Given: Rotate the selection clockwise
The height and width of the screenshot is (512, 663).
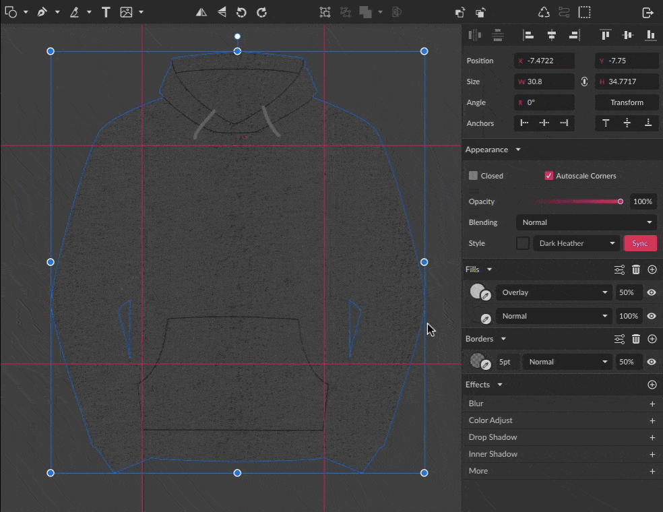Looking at the screenshot, I should [x=262, y=12].
